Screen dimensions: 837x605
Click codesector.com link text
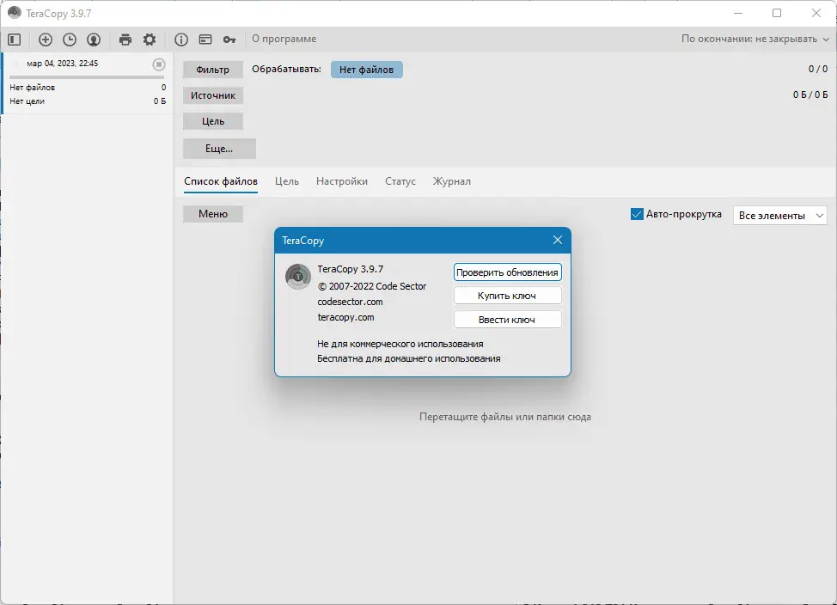click(x=350, y=302)
